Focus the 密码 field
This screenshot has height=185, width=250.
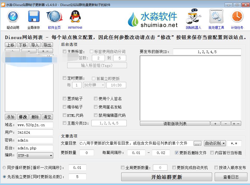click(35, 140)
